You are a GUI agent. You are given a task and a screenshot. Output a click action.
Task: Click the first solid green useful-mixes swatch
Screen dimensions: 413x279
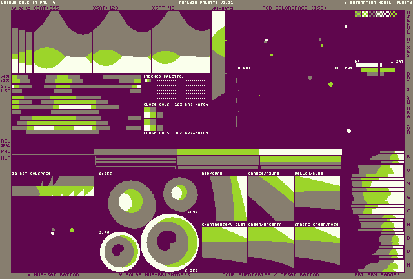tap(358, 14)
